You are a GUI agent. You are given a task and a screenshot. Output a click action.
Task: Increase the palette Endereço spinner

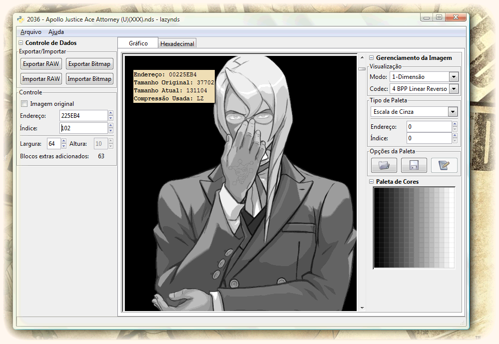point(455,124)
